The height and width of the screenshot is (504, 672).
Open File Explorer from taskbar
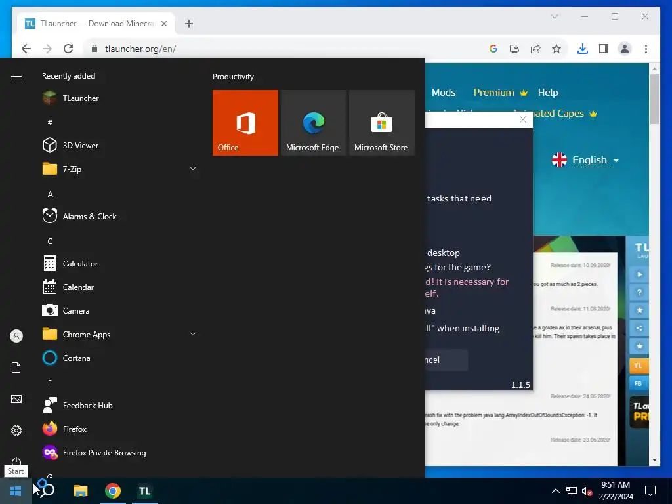click(x=81, y=491)
